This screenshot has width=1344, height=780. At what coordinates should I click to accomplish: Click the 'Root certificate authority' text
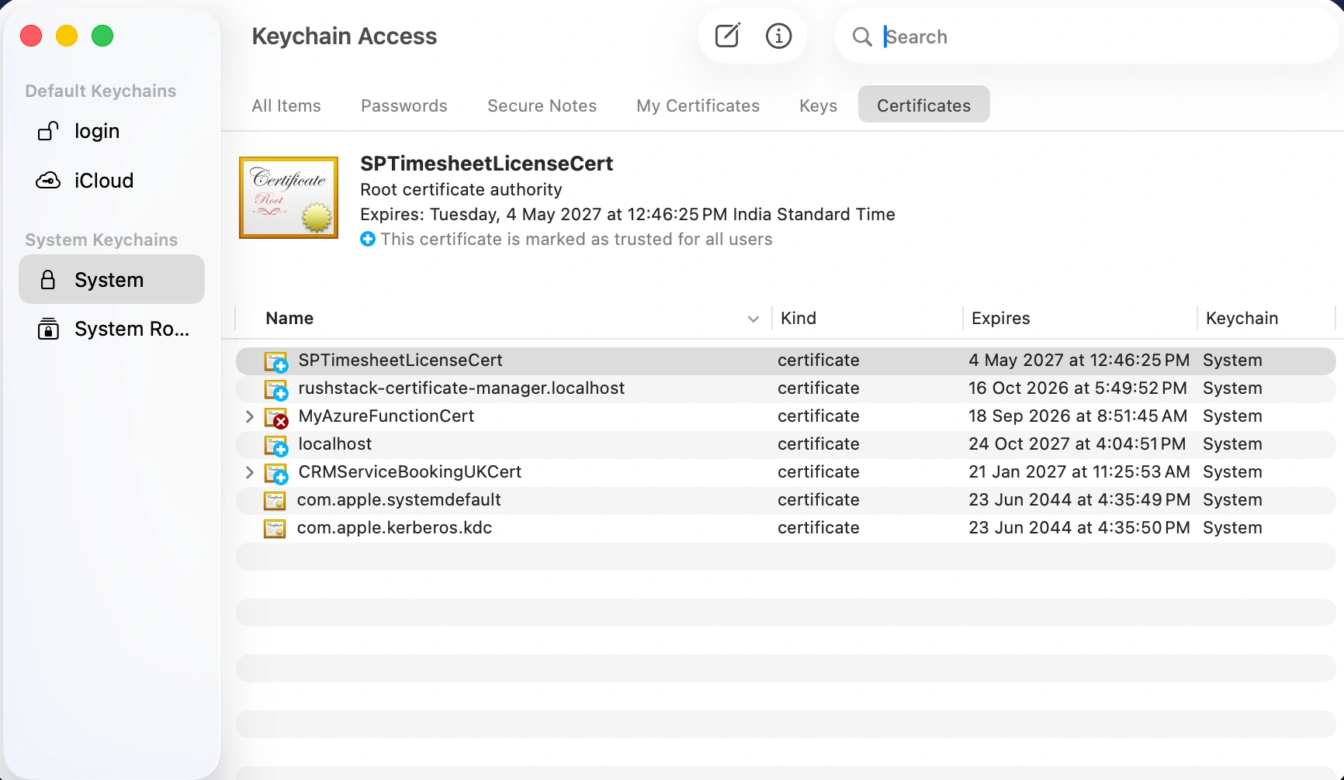tap(461, 189)
